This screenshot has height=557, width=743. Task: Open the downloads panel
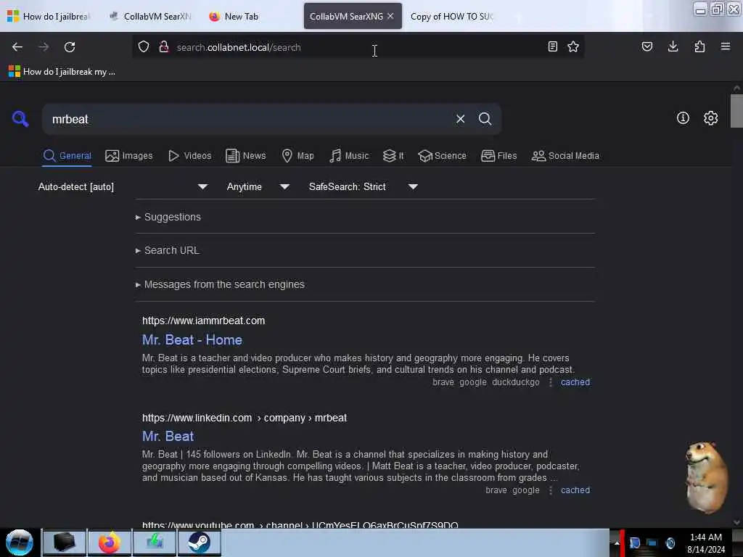coord(673,46)
